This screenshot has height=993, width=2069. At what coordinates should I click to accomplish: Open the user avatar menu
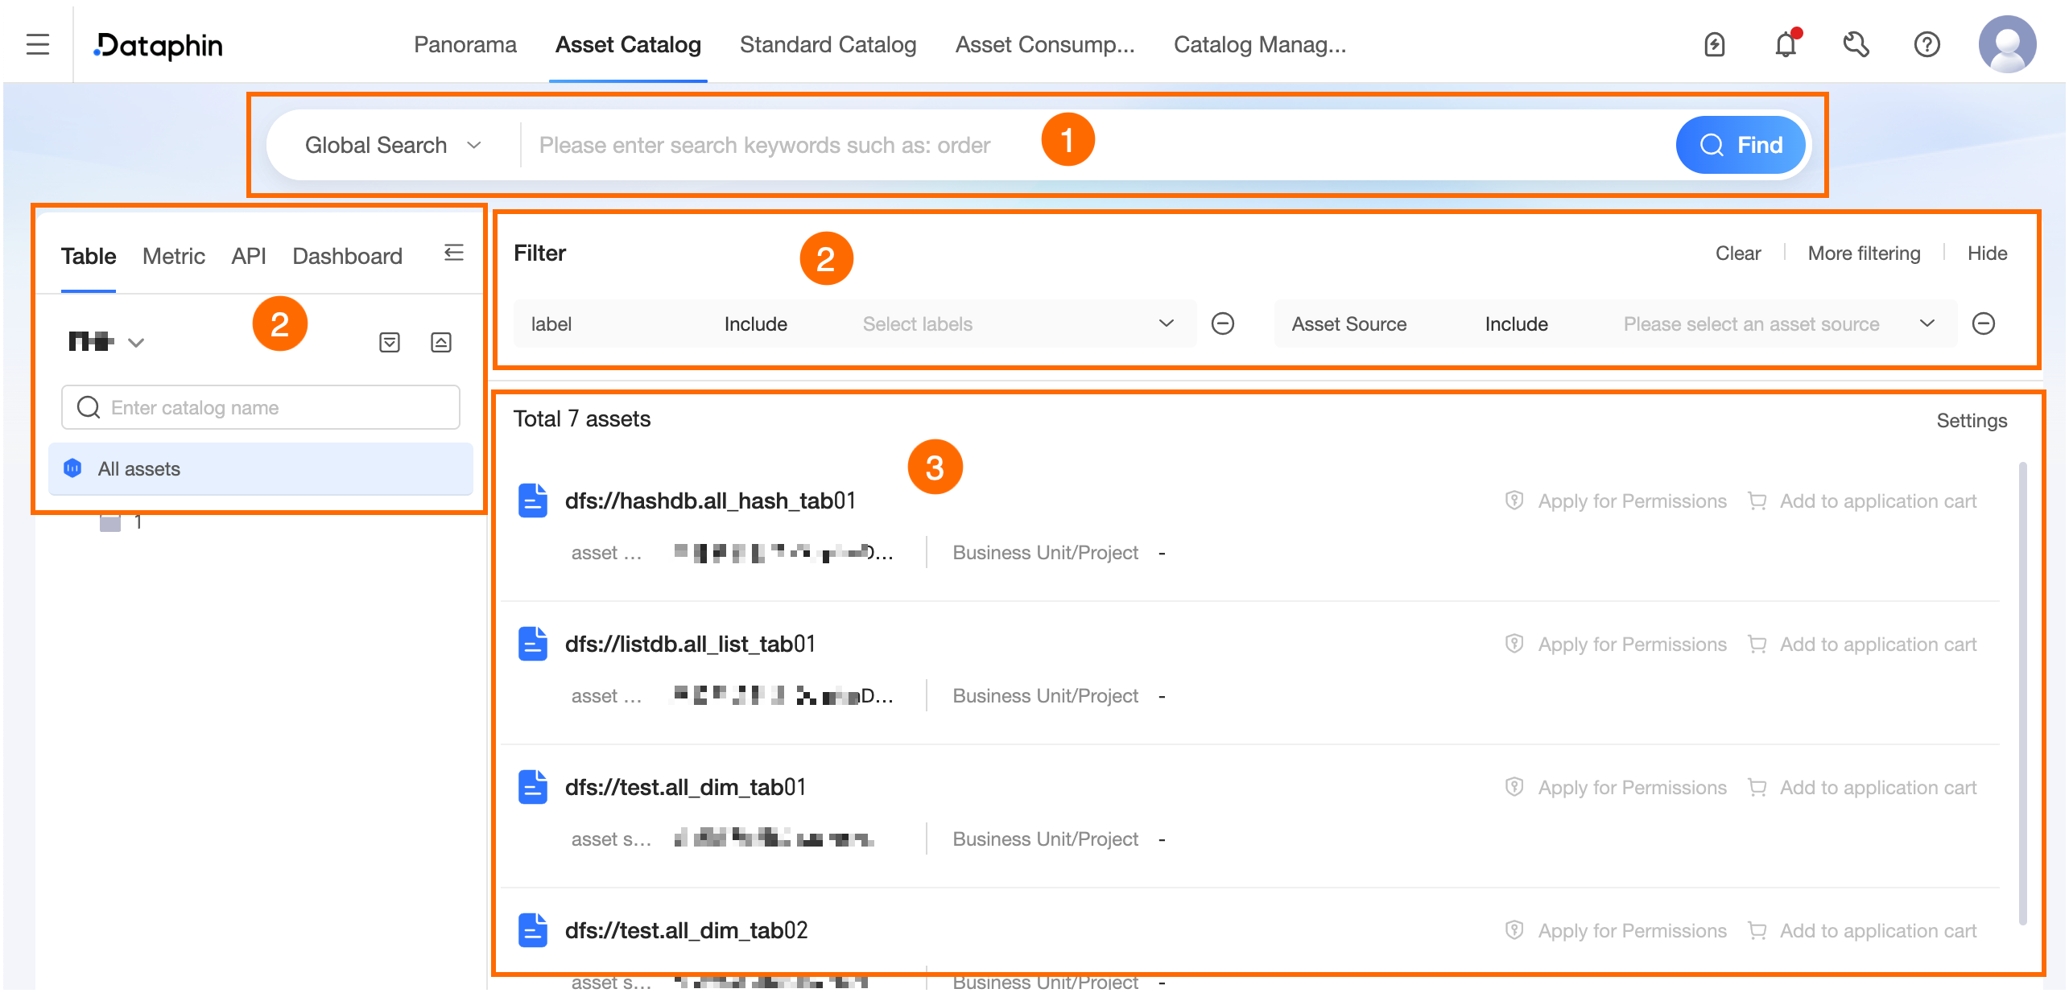pyautogui.click(x=2008, y=44)
